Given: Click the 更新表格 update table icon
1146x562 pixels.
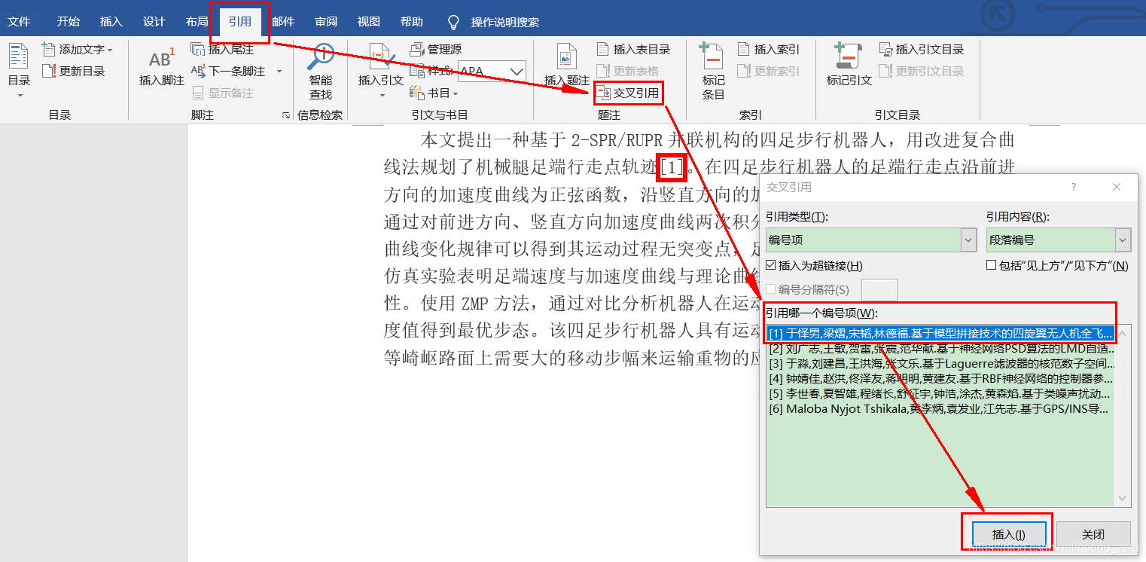Looking at the screenshot, I should pos(603,71).
